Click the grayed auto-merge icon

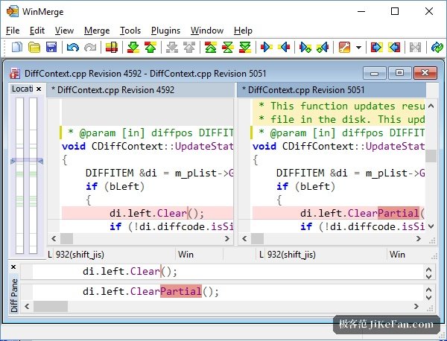[415, 48]
